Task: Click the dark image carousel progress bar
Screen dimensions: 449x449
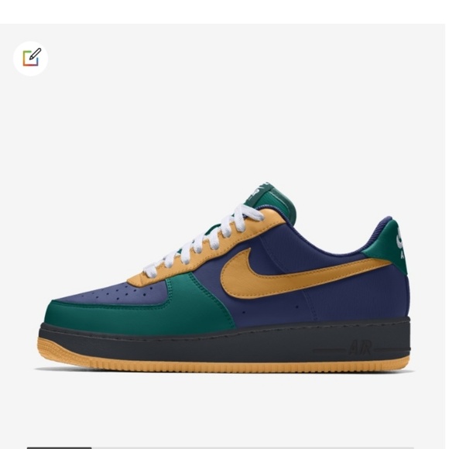Action: [60, 447]
